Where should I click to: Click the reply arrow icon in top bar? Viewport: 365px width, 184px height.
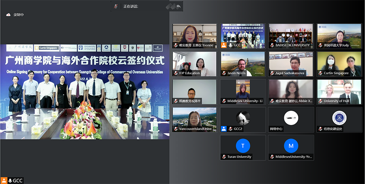(178, 6)
